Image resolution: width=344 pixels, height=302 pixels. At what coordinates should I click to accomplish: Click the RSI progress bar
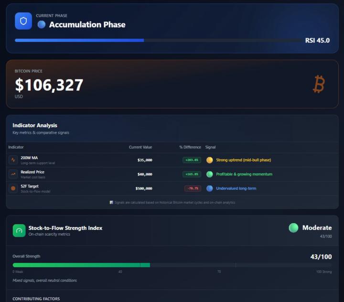click(x=159, y=41)
